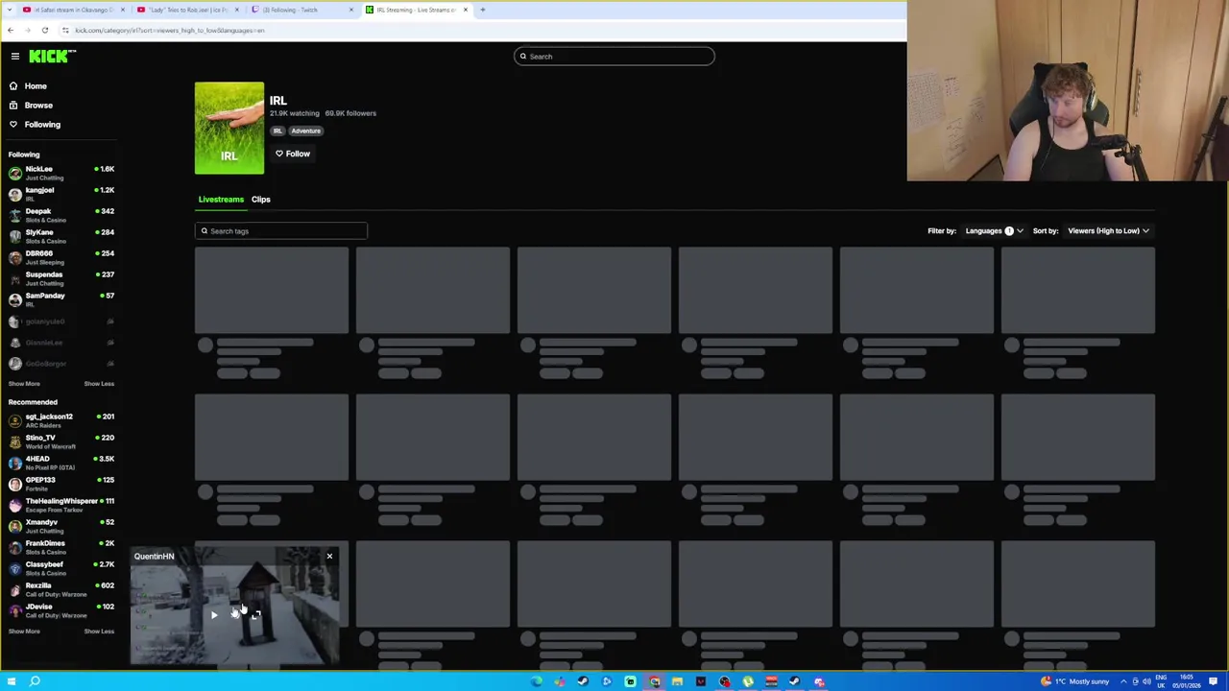The width and height of the screenshot is (1229, 691).
Task: Open Windows search in taskbar
Action: pos(35,681)
